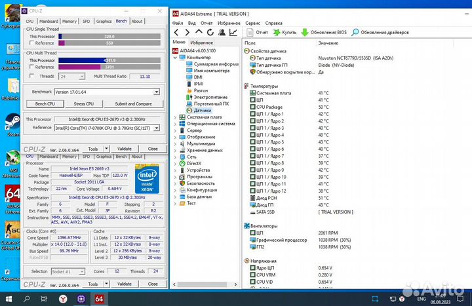Open the Отчёт report toolbar button
Viewport: 472px width, 306px height.
pyautogui.click(x=257, y=32)
